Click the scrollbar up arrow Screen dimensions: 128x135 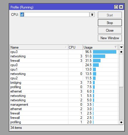pyautogui.click(x=121, y=52)
